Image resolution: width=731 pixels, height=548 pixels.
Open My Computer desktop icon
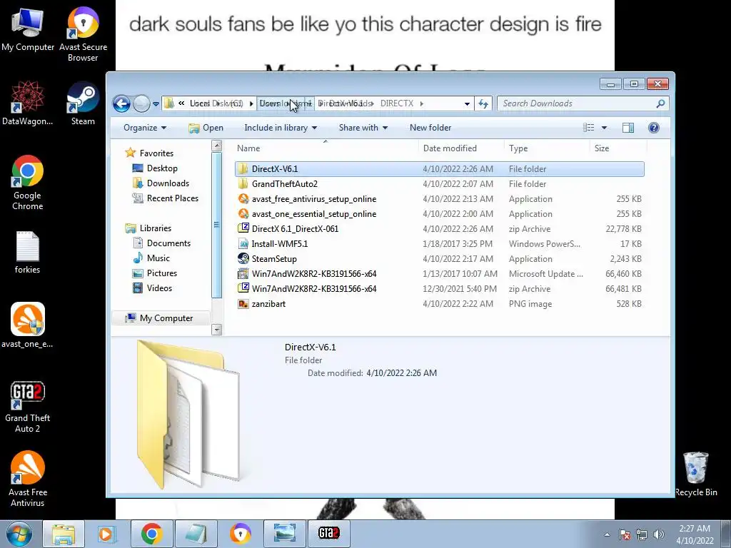pyautogui.click(x=28, y=29)
